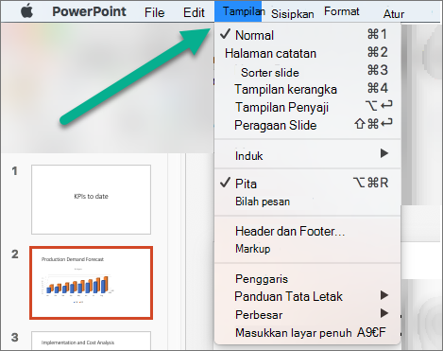
Task: Close the open Tampilan menu
Action: point(238,11)
